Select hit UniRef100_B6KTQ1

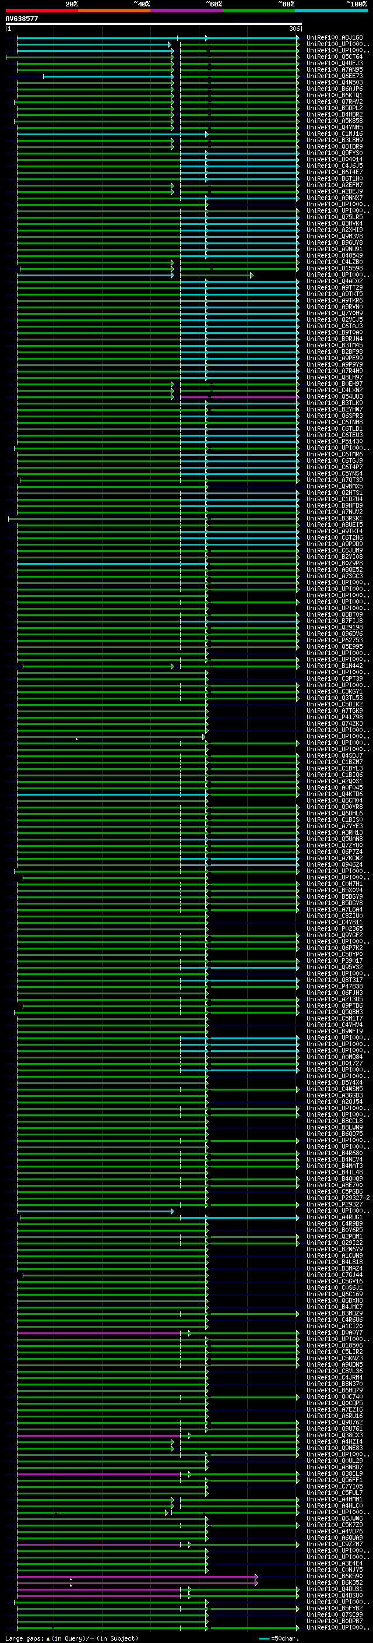click(335, 95)
